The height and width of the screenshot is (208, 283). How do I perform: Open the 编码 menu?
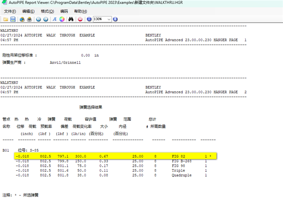coord(64,11)
